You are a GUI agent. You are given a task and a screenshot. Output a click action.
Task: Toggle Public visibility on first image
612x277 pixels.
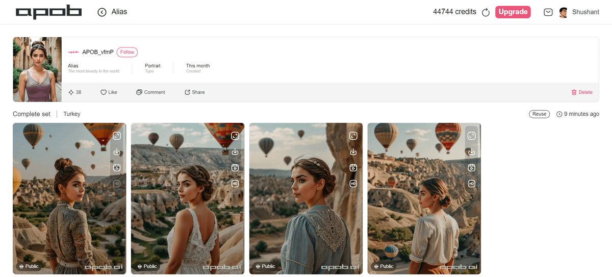29,266
